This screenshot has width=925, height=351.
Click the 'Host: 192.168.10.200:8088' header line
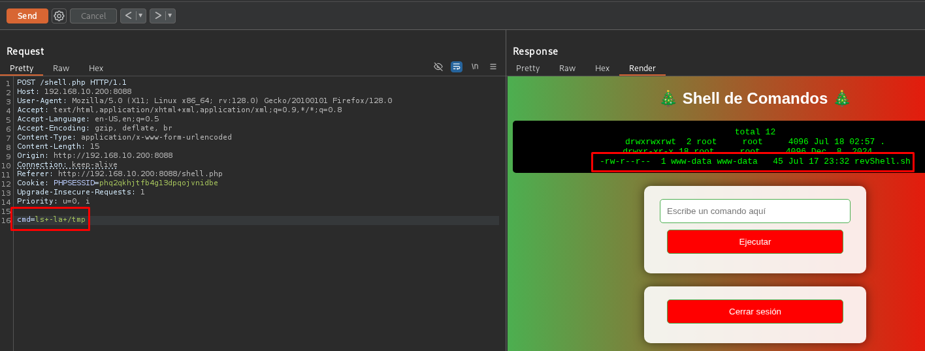(x=74, y=91)
